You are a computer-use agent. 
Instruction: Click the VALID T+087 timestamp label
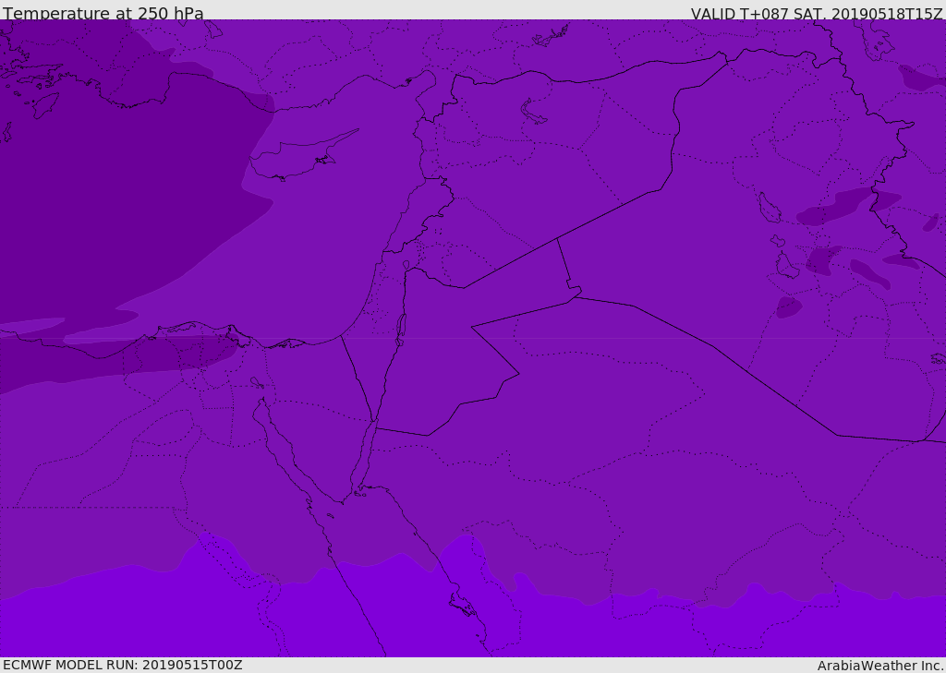pyautogui.click(x=816, y=13)
